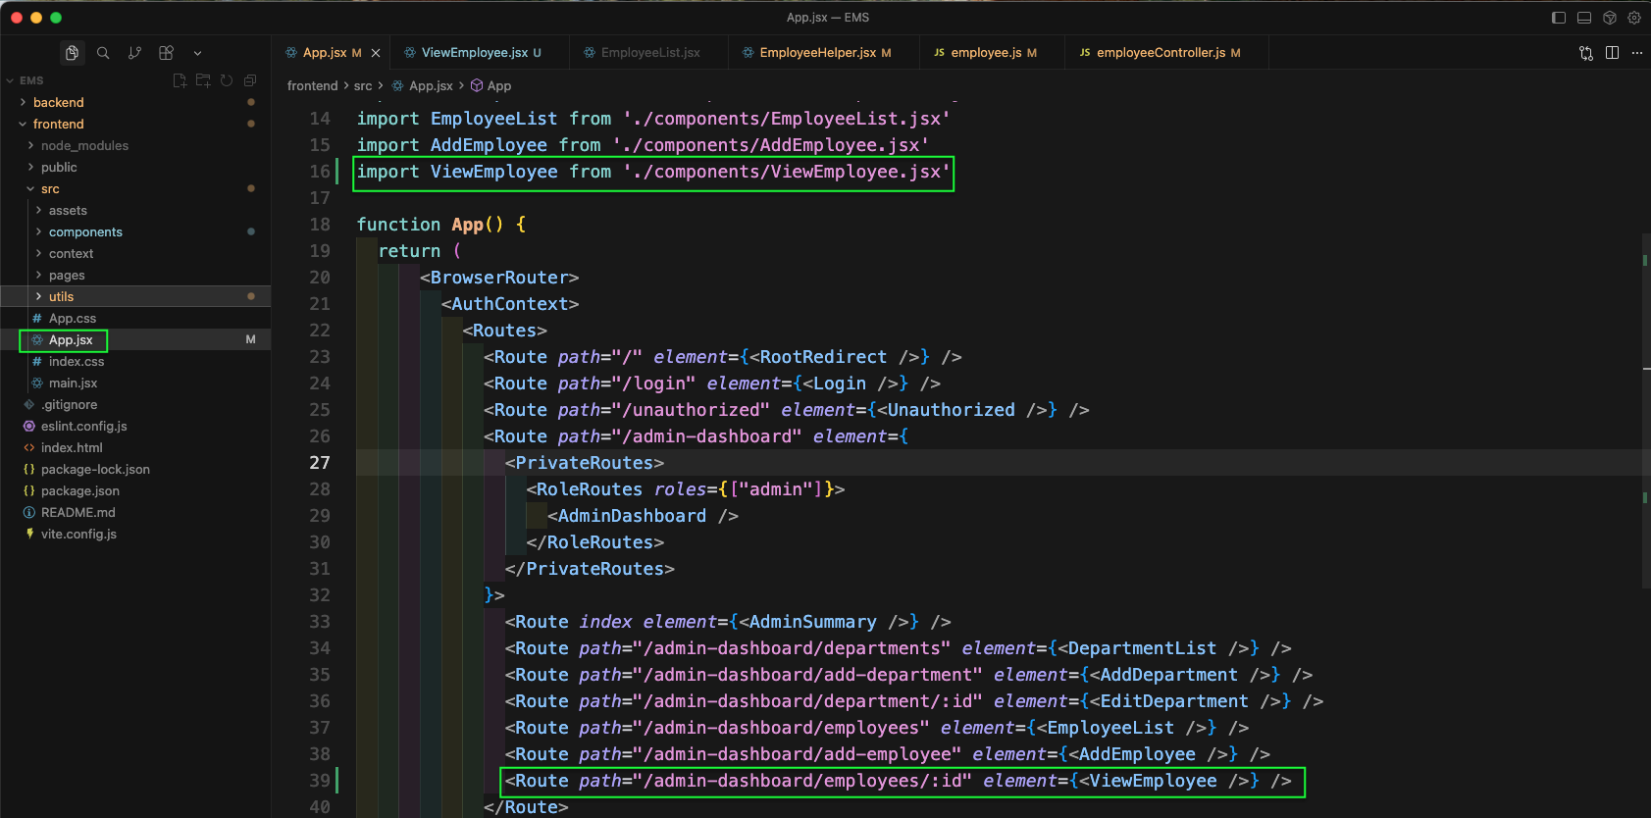
Task: Expand the components folder
Action: click(x=135, y=231)
